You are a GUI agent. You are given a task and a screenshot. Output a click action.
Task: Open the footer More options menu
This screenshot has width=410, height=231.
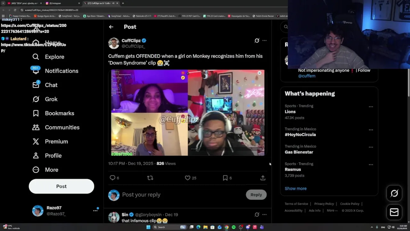[332, 211]
